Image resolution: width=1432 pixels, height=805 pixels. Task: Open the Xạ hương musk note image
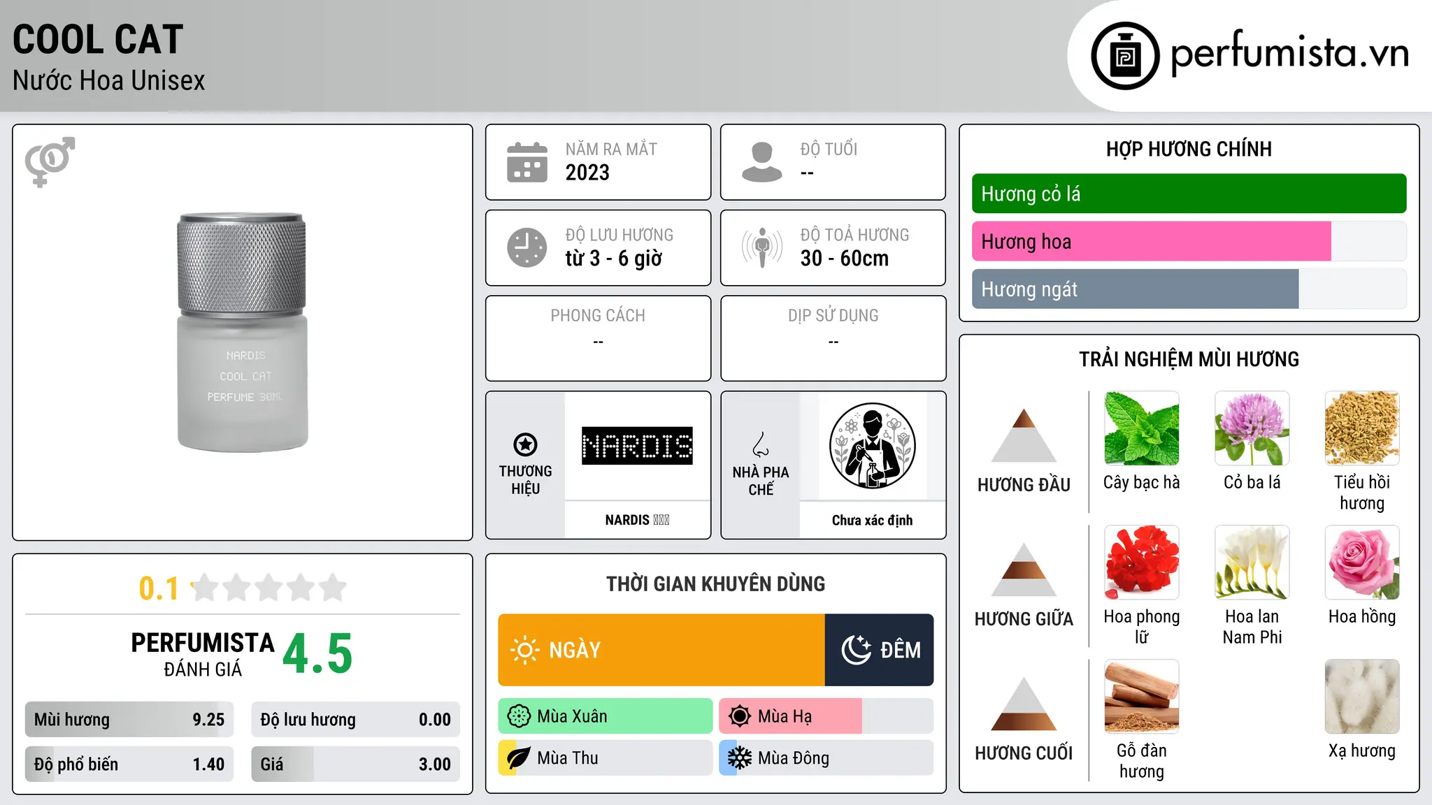point(1362,697)
